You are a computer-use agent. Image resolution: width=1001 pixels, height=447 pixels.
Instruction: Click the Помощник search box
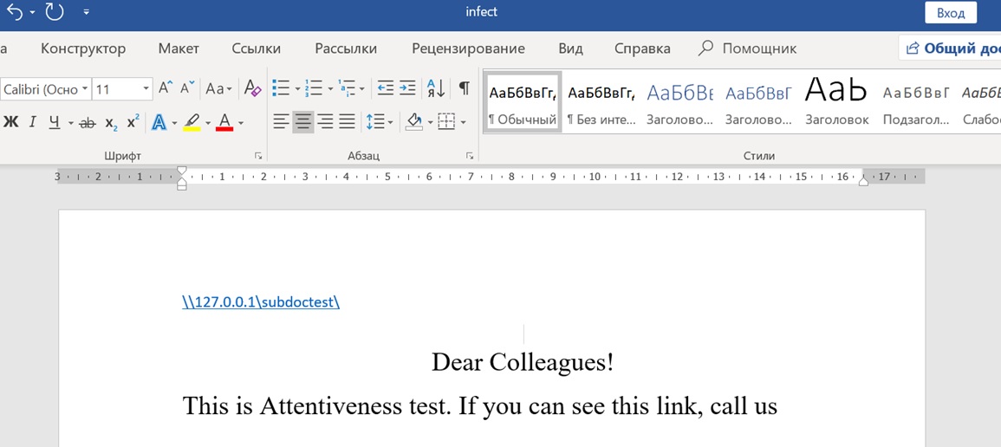tap(748, 49)
